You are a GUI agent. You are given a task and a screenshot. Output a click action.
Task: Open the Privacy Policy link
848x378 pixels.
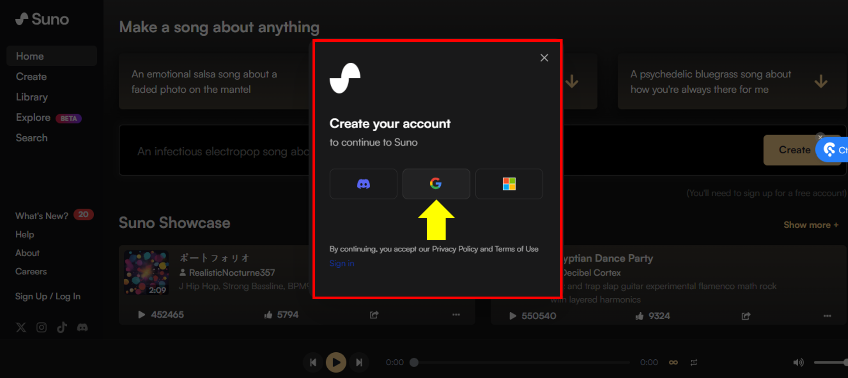(455, 249)
